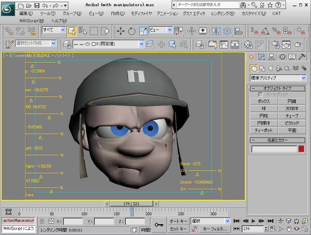Click the Play Animation button
The height and width of the screenshot is (235, 311).
(253, 221)
